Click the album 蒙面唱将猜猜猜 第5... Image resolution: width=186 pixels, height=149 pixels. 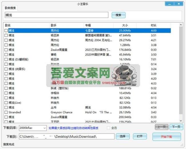98,35
